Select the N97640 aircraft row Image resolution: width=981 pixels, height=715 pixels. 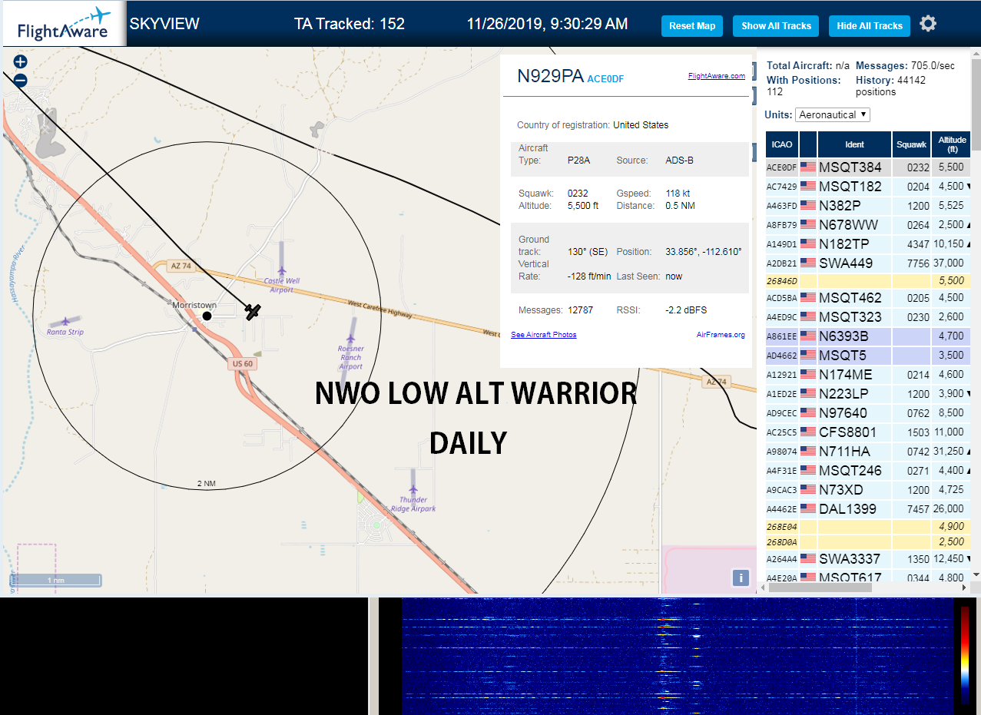click(x=868, y=412)
